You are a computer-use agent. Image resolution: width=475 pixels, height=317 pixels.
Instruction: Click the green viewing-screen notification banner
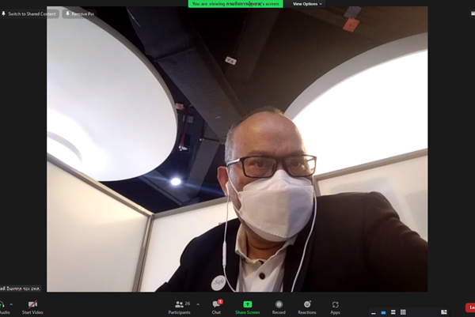click(235, 4)
